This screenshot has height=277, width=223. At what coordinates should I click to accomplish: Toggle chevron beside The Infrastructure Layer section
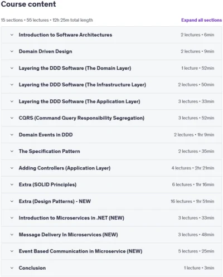tap(12, 85)
